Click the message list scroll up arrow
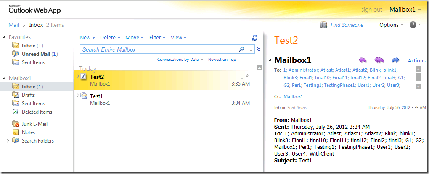The width and height of the screenshot is (429, 174). tap(260, 68)
